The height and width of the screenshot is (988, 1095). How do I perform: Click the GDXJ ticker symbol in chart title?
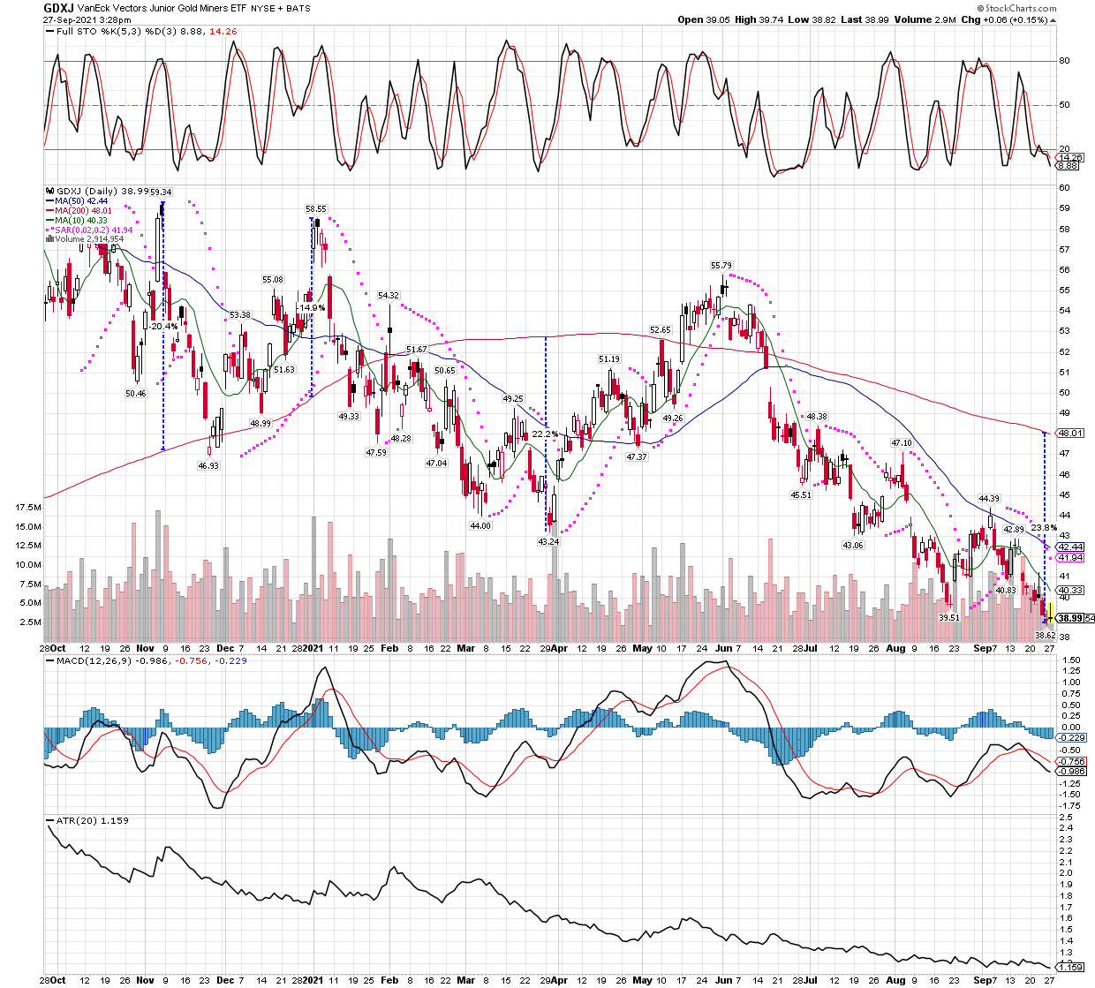(59, 7)
